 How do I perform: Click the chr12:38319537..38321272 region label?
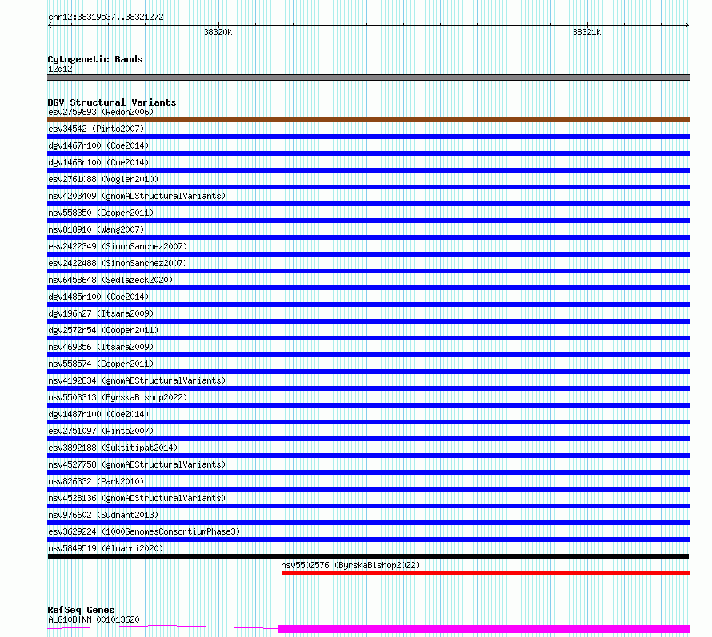[106, 18]
